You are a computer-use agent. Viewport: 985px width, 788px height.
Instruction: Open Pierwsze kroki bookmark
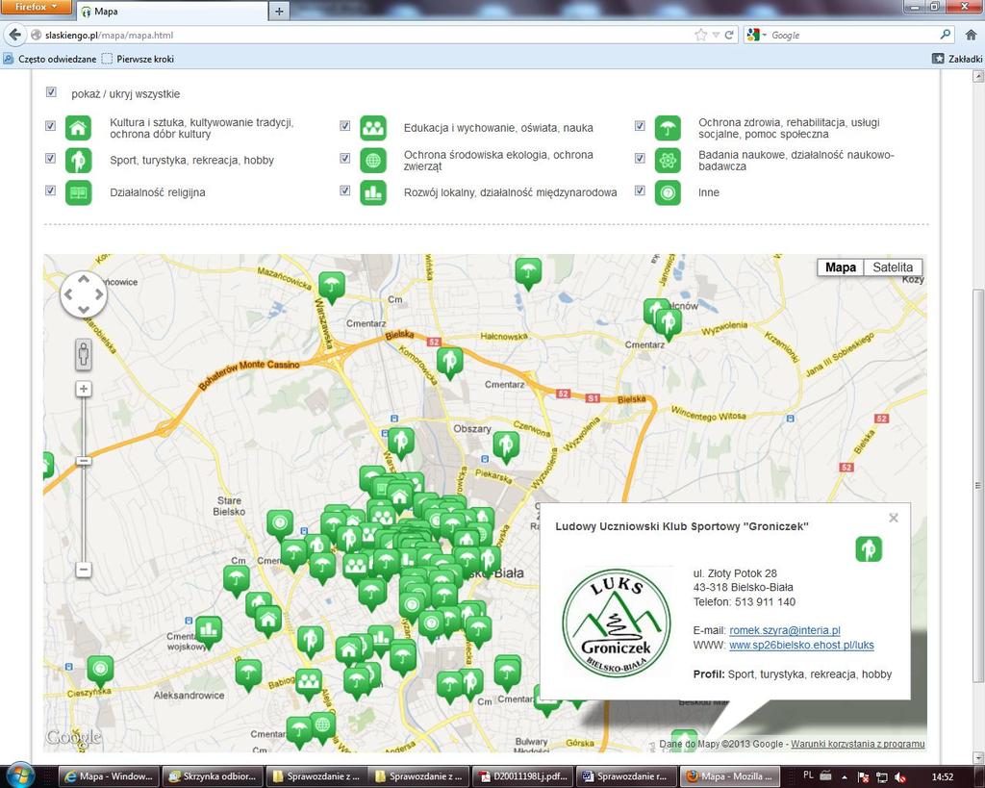point(138,59)
